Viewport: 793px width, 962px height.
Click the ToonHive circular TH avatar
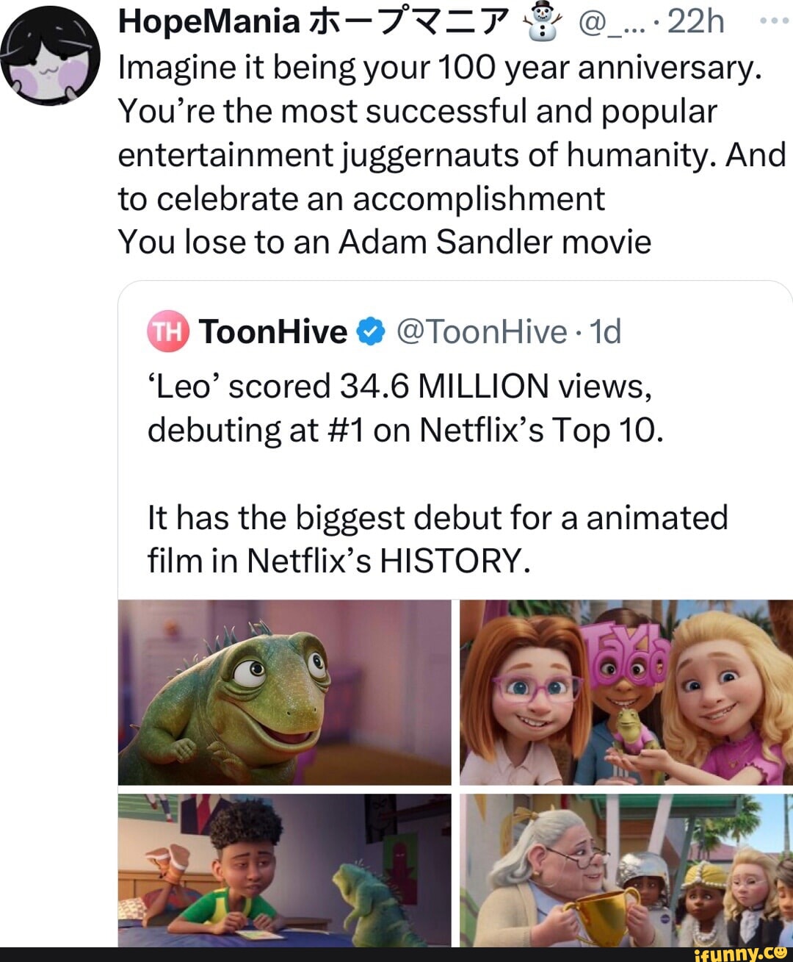coord(167,331)
